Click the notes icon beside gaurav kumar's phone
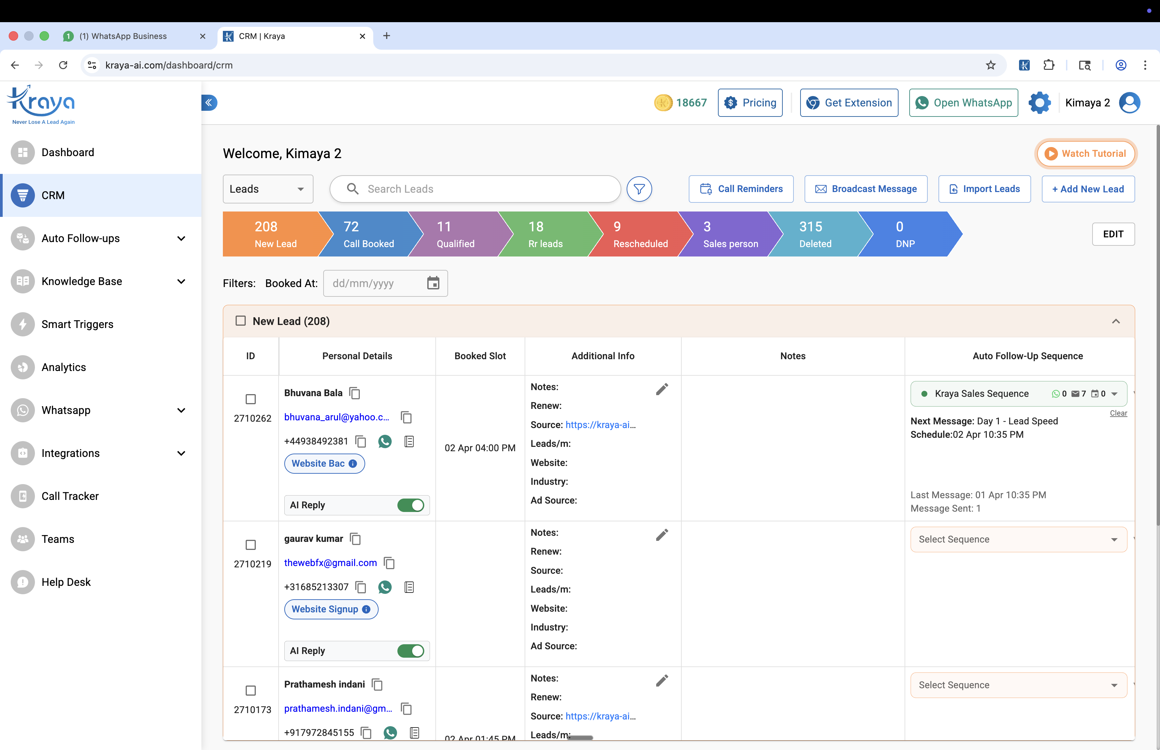This screenshot has height=750, width=1160. tap(409, 587)
